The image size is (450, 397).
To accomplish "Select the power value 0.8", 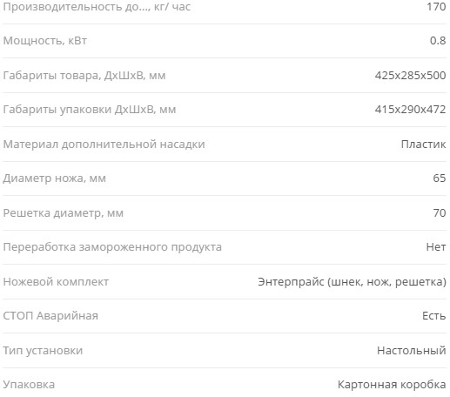I will 438,41.
